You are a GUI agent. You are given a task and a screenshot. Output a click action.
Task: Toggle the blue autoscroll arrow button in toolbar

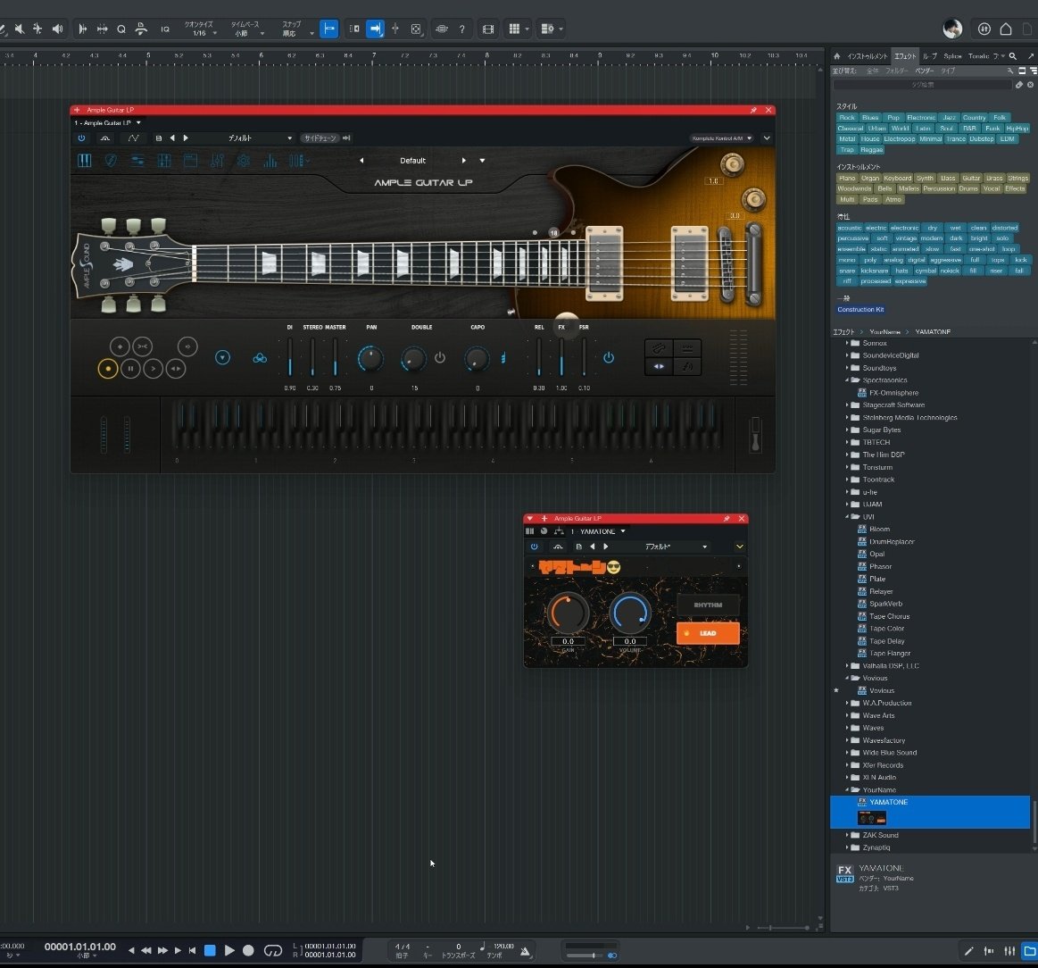375,29
